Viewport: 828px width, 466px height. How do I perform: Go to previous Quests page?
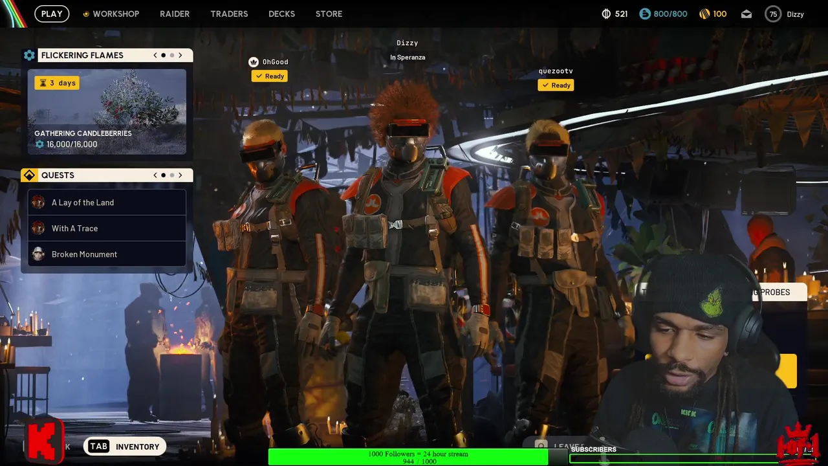(x=155, y=175)
